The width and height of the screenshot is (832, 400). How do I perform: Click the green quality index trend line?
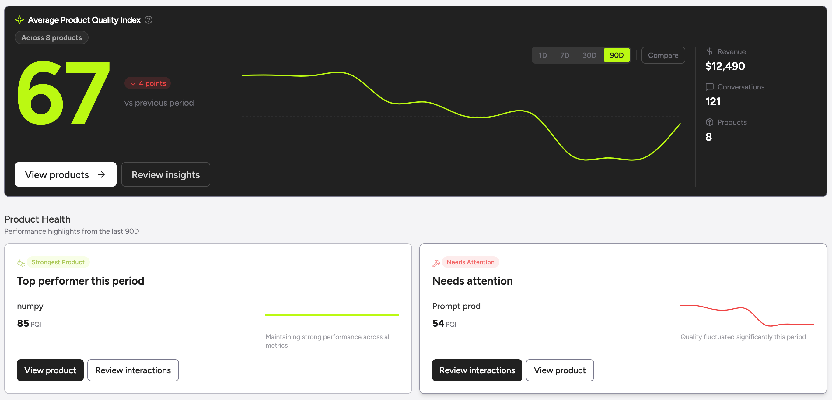pos(461,116)
